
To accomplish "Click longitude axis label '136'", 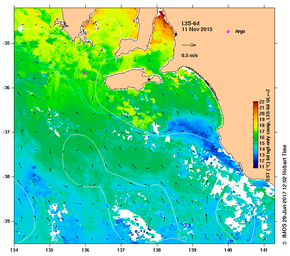I will tap(85, 250).
